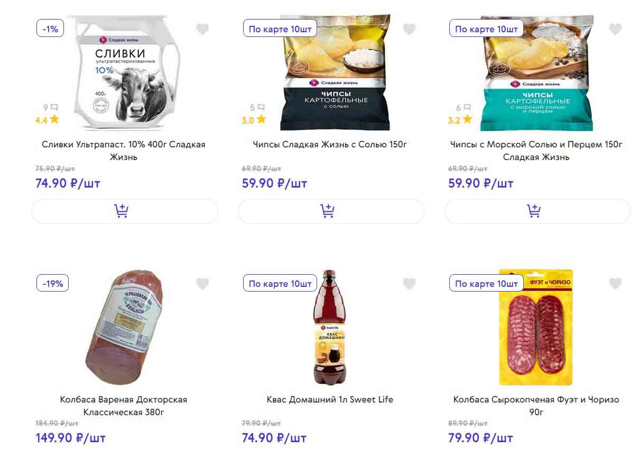The width and height of the screenshot is (639, 449).
Task: Open reviews icon for Сливки cream
Action: tap(54, 108)
